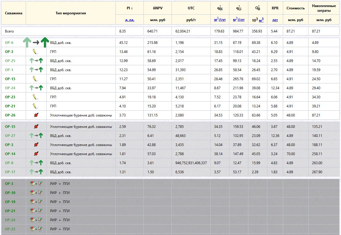Open the д. ед. units link
341x235 pixels.
pos(130,20)
